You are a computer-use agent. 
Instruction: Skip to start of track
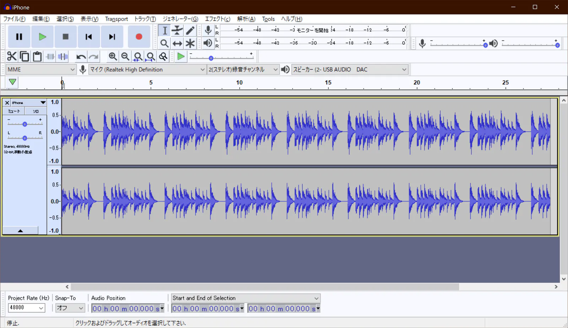pyautogui.click(x=89, y=37)
